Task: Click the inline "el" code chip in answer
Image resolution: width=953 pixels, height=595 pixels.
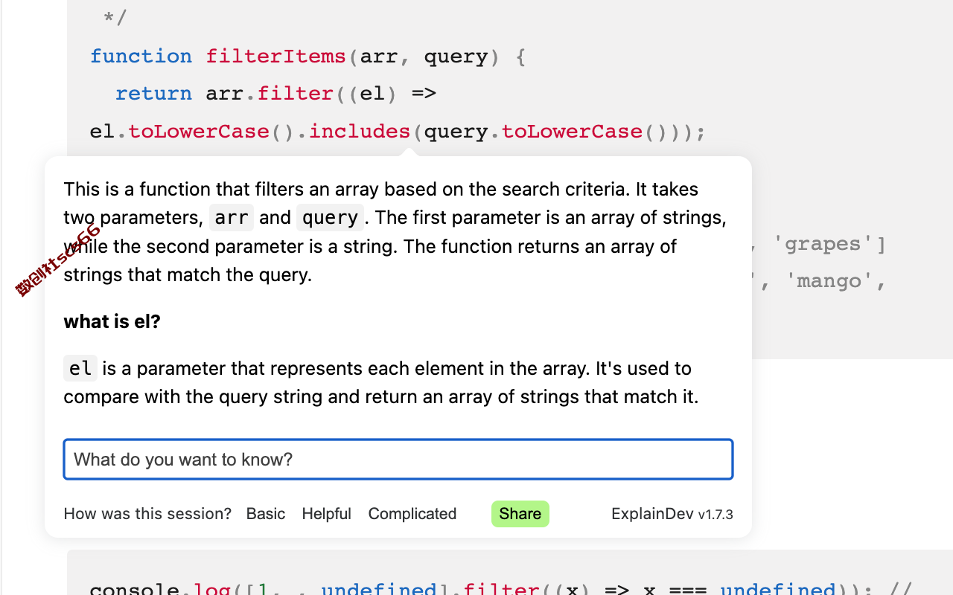Action: tap(80, 368)
